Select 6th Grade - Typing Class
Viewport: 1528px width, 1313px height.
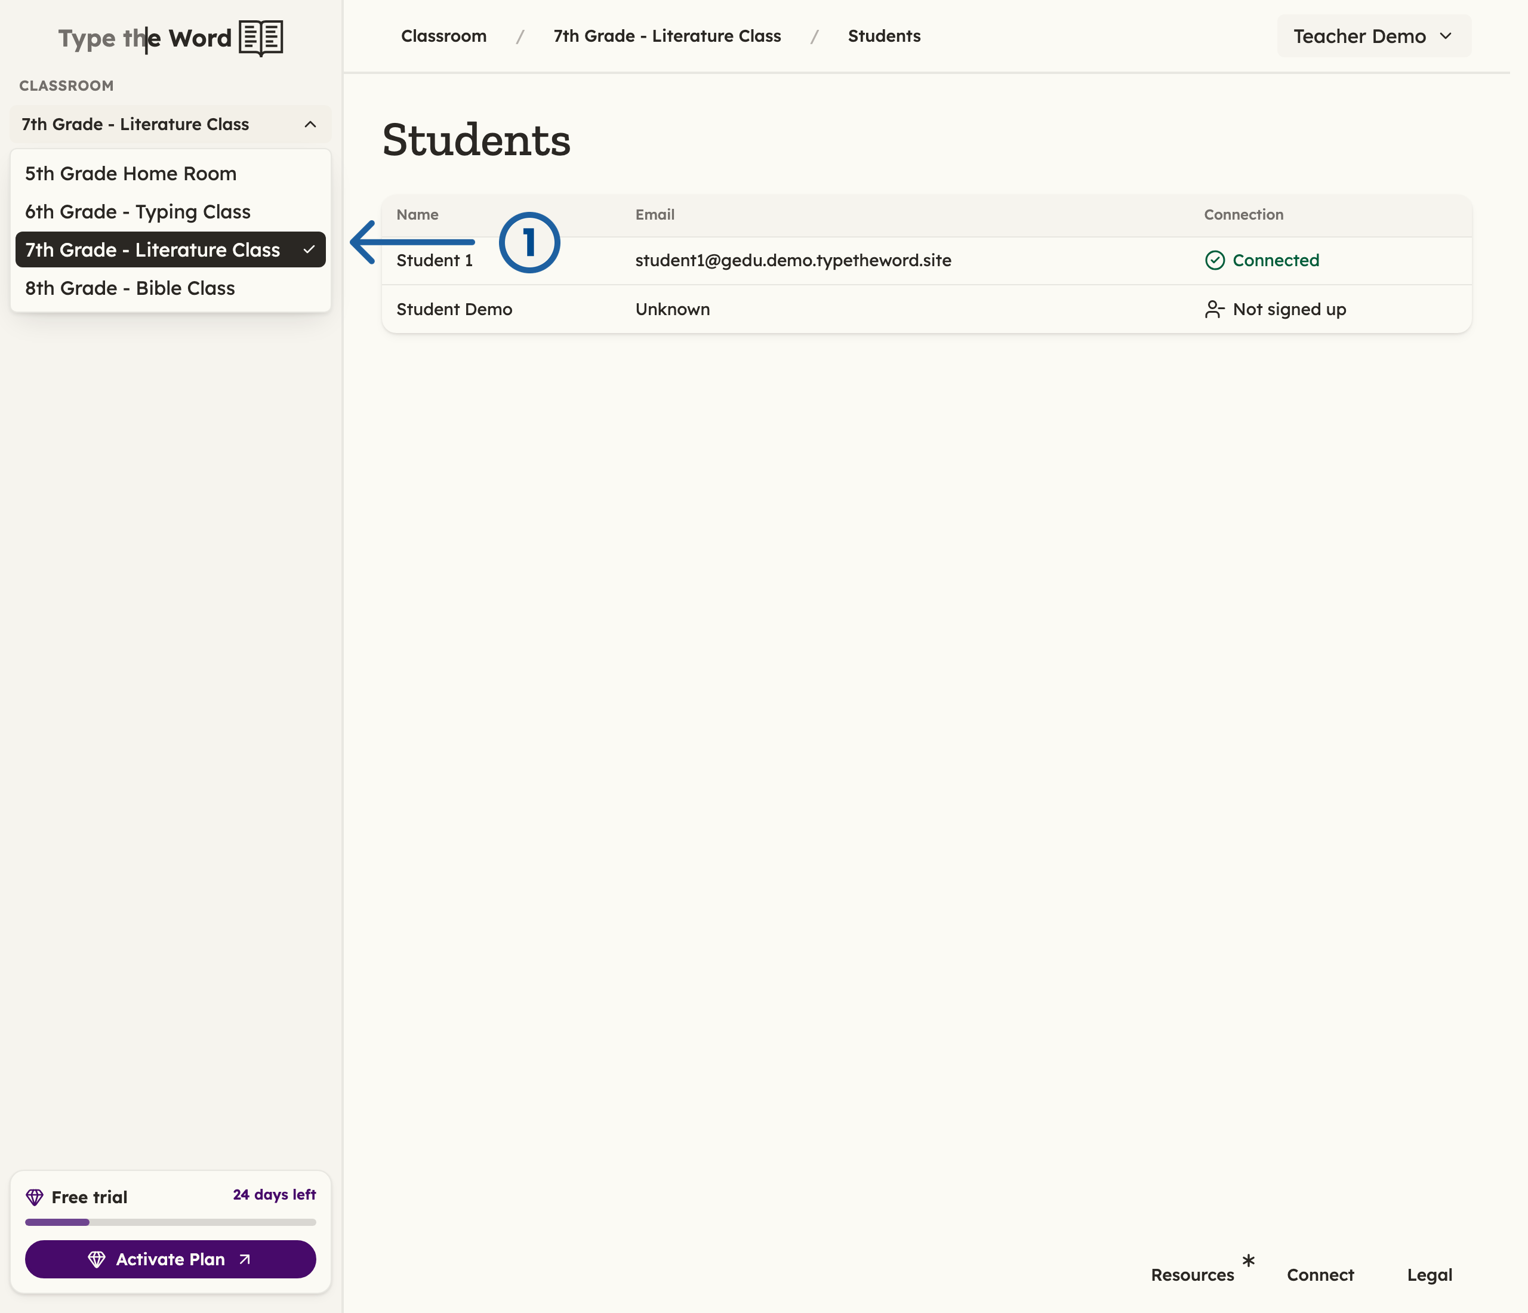coord(170,212)
